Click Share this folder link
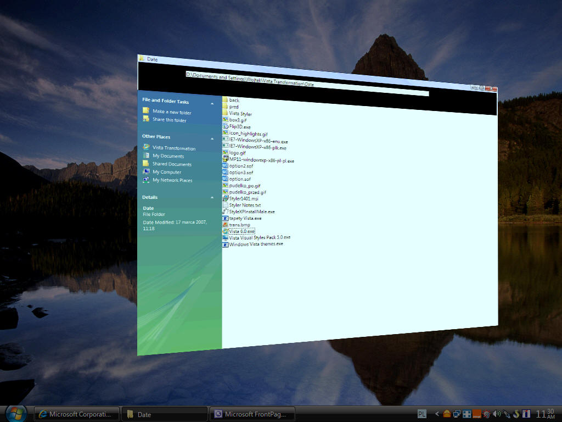 click(169, 120)
